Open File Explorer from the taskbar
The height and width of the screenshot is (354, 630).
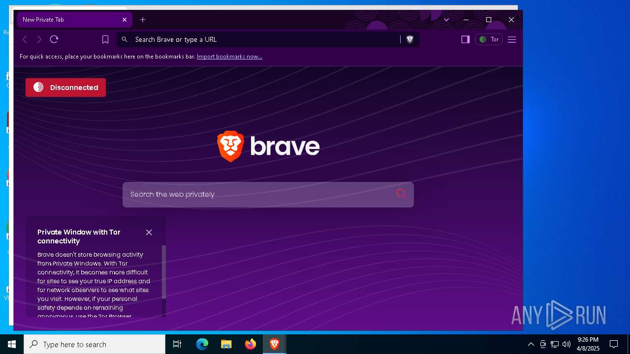[x=226, y=344]
